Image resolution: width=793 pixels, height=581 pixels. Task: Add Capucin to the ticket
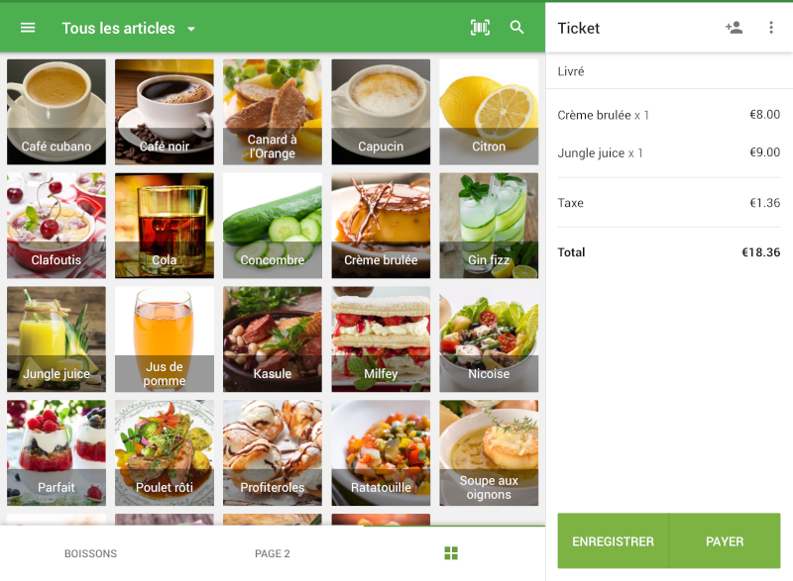point(381,112)
